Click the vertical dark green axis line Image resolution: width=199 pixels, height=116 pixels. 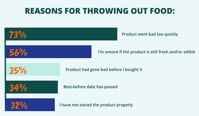point(5,69)
